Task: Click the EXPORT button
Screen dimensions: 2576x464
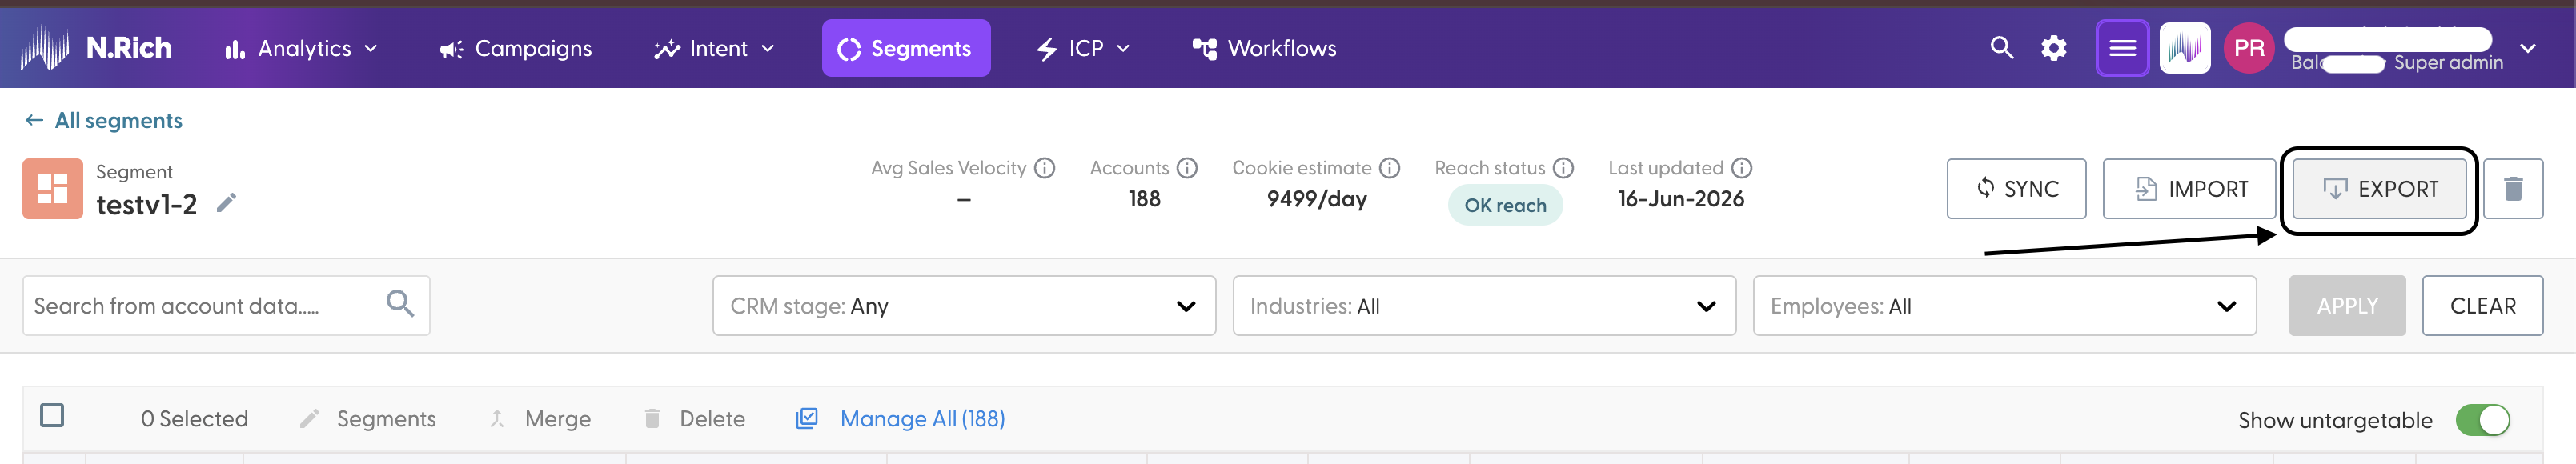Action: (x=2379, y=189)
